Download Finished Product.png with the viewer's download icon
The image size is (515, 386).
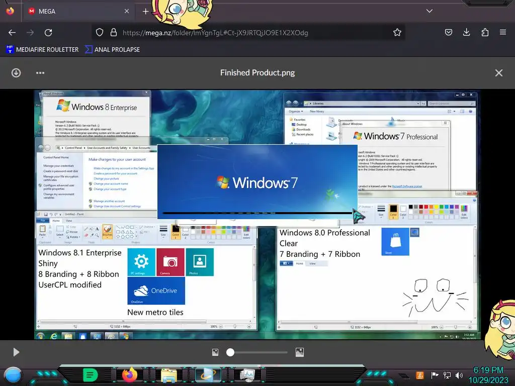(x=16, y=73)
